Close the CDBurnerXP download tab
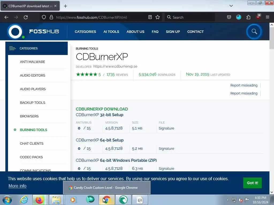The width and height of the screenshot is (274, 205). click(x=55, y=6)
